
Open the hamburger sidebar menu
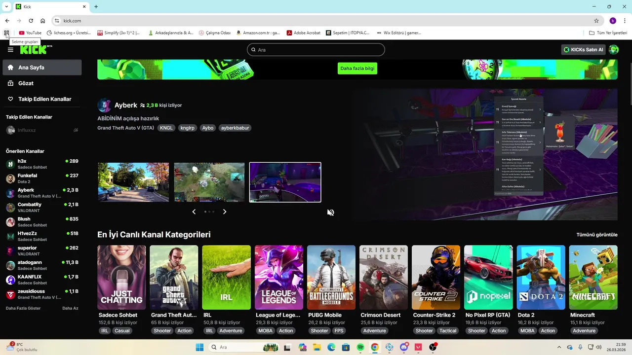(10, 50)
